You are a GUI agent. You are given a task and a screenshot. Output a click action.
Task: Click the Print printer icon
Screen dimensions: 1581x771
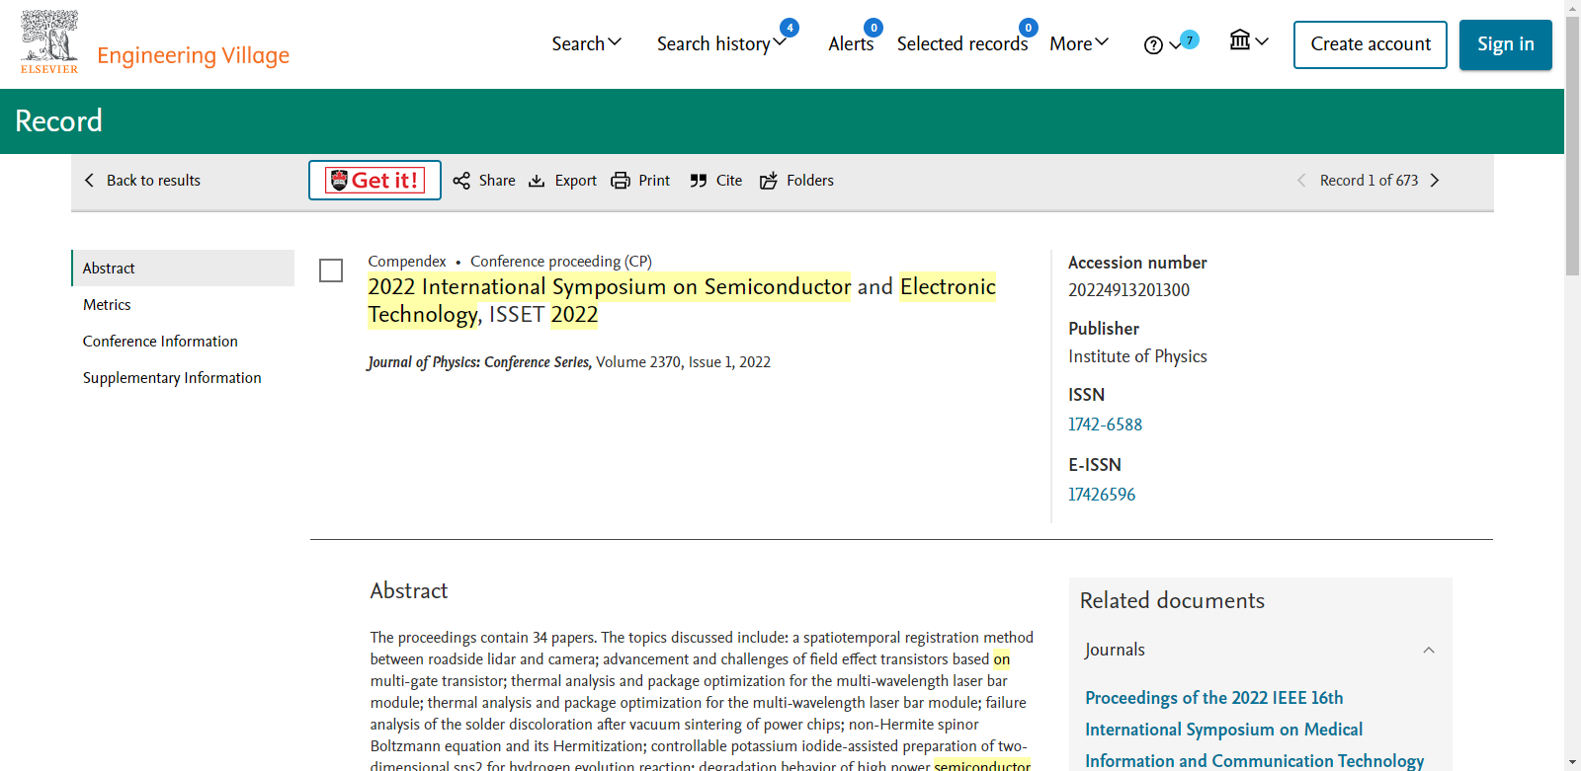pyautogui.click(x=621, y=181)
